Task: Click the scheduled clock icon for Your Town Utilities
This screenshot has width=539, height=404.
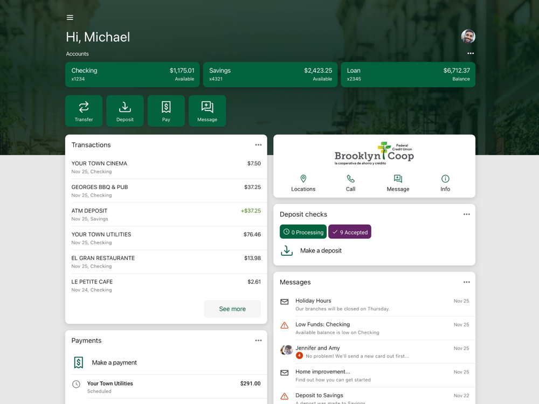Action: tap(77, 384)
